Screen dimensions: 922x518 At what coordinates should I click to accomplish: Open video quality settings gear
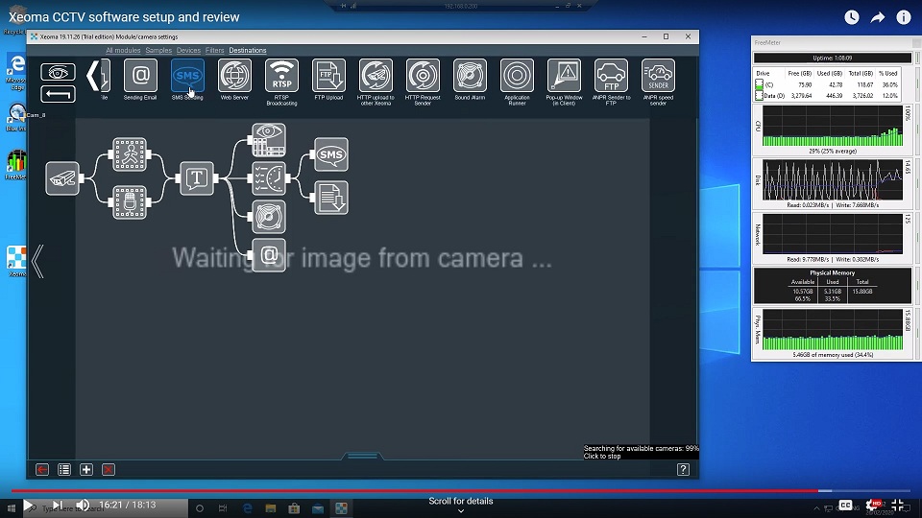[871, 506]
